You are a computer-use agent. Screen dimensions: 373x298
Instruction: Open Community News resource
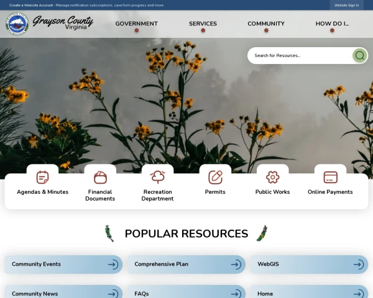63,292
